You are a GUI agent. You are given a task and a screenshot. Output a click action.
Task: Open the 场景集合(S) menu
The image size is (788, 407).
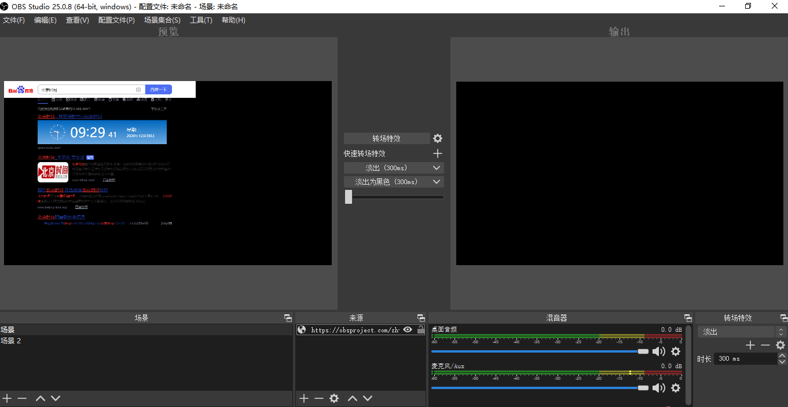162,20
